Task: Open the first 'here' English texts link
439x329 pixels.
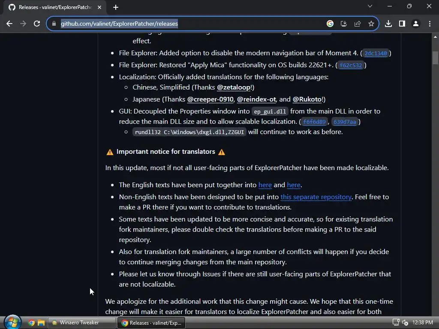Action: point(265,185)
